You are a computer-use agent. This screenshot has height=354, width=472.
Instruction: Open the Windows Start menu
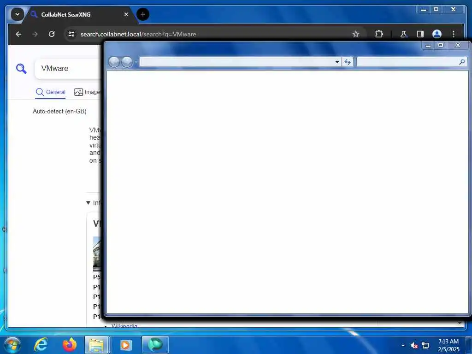(12, 345)
